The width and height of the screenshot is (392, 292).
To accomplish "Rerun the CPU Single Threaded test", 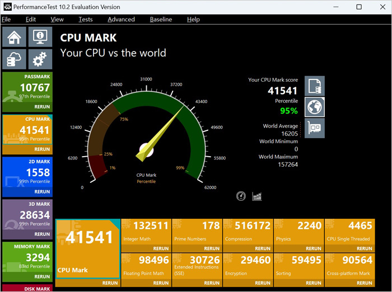I will 350,248.
